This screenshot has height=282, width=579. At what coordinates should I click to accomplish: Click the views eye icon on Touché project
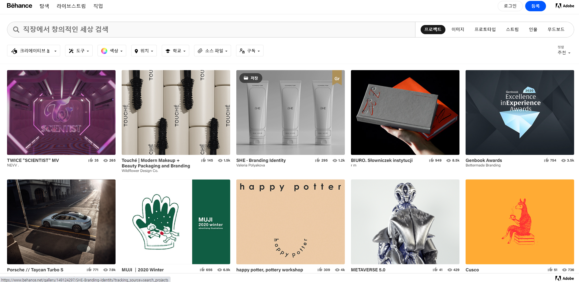click(220, 160)
